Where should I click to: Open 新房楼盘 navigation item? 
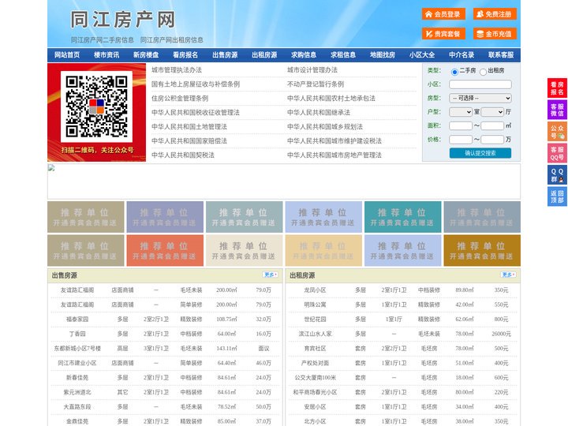tap(146, 55)
